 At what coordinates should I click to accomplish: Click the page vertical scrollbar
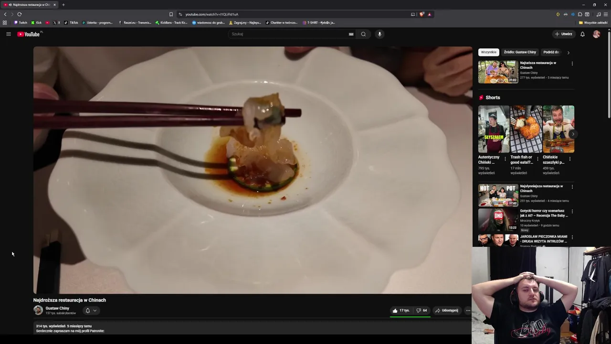point(609,74)
